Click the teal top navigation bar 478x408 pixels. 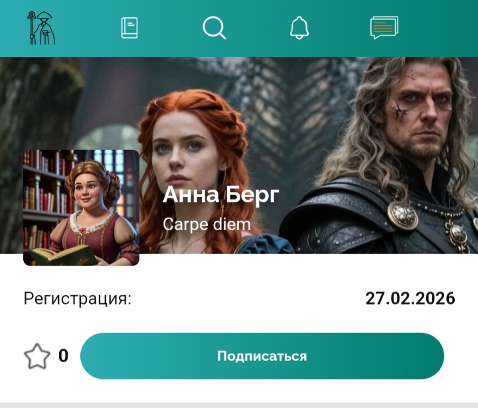coord(239,29)
